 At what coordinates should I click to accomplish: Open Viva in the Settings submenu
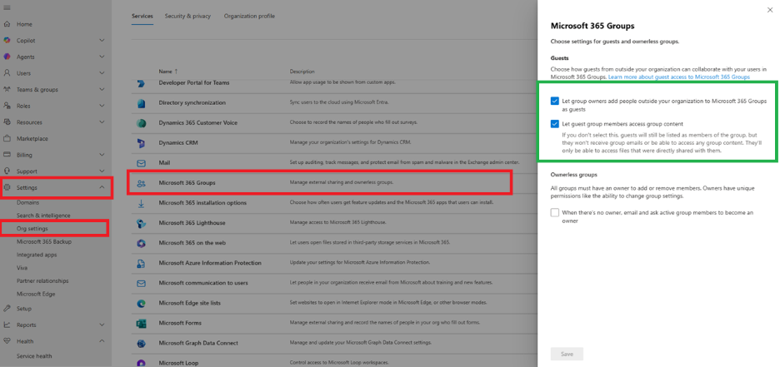tap(22, 268)
